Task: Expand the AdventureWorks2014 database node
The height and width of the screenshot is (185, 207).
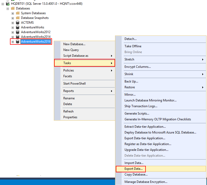Action: [x=13, y=37]
